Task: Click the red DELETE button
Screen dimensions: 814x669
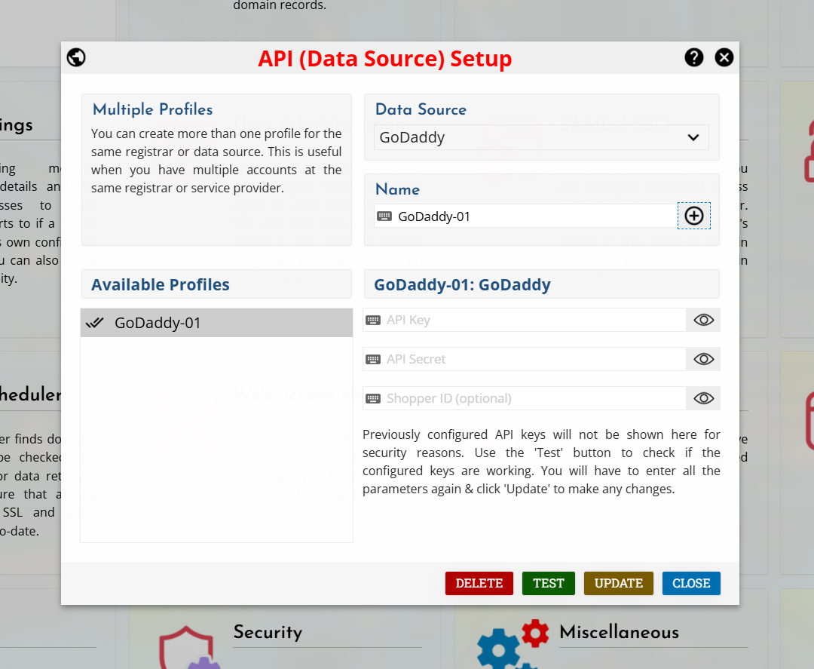Action: coord(479,583)
